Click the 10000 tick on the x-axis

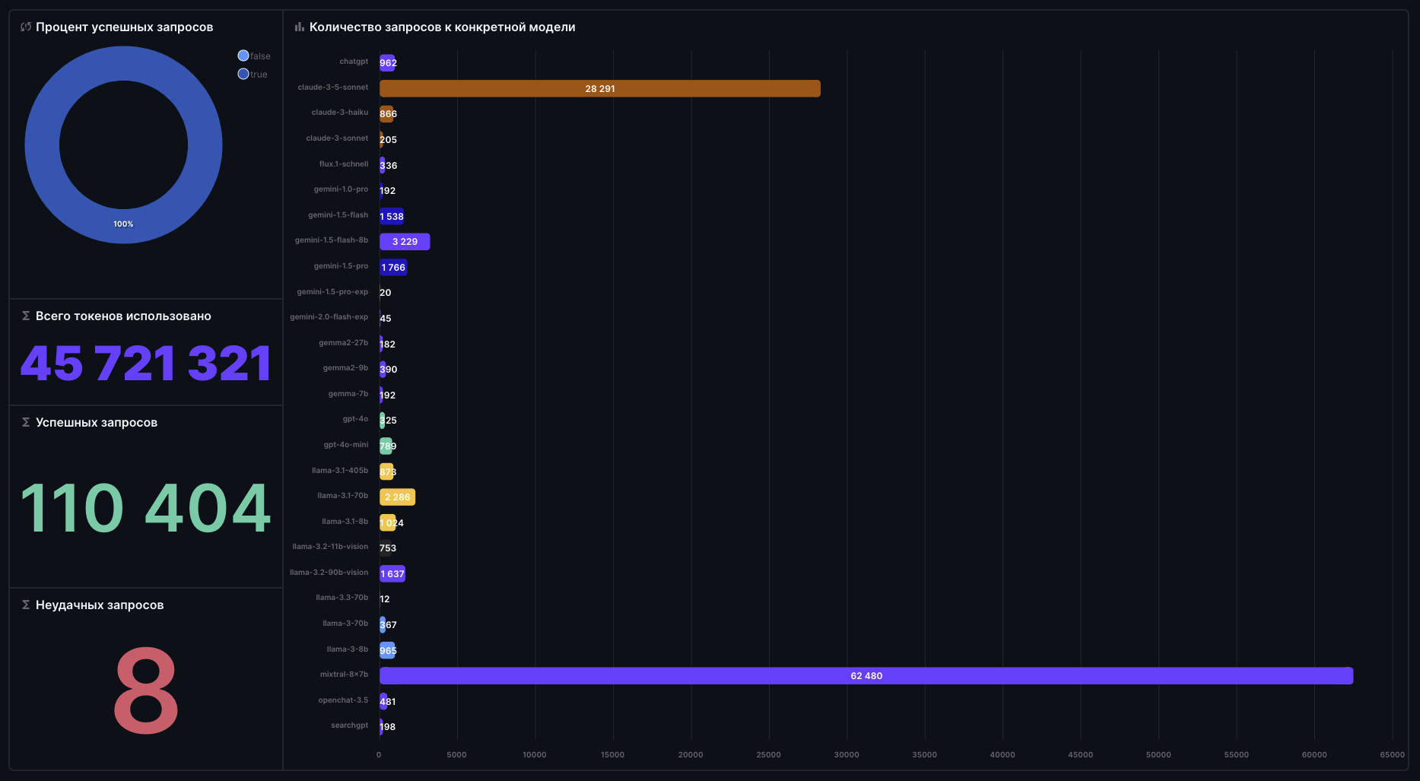point(535,755)
